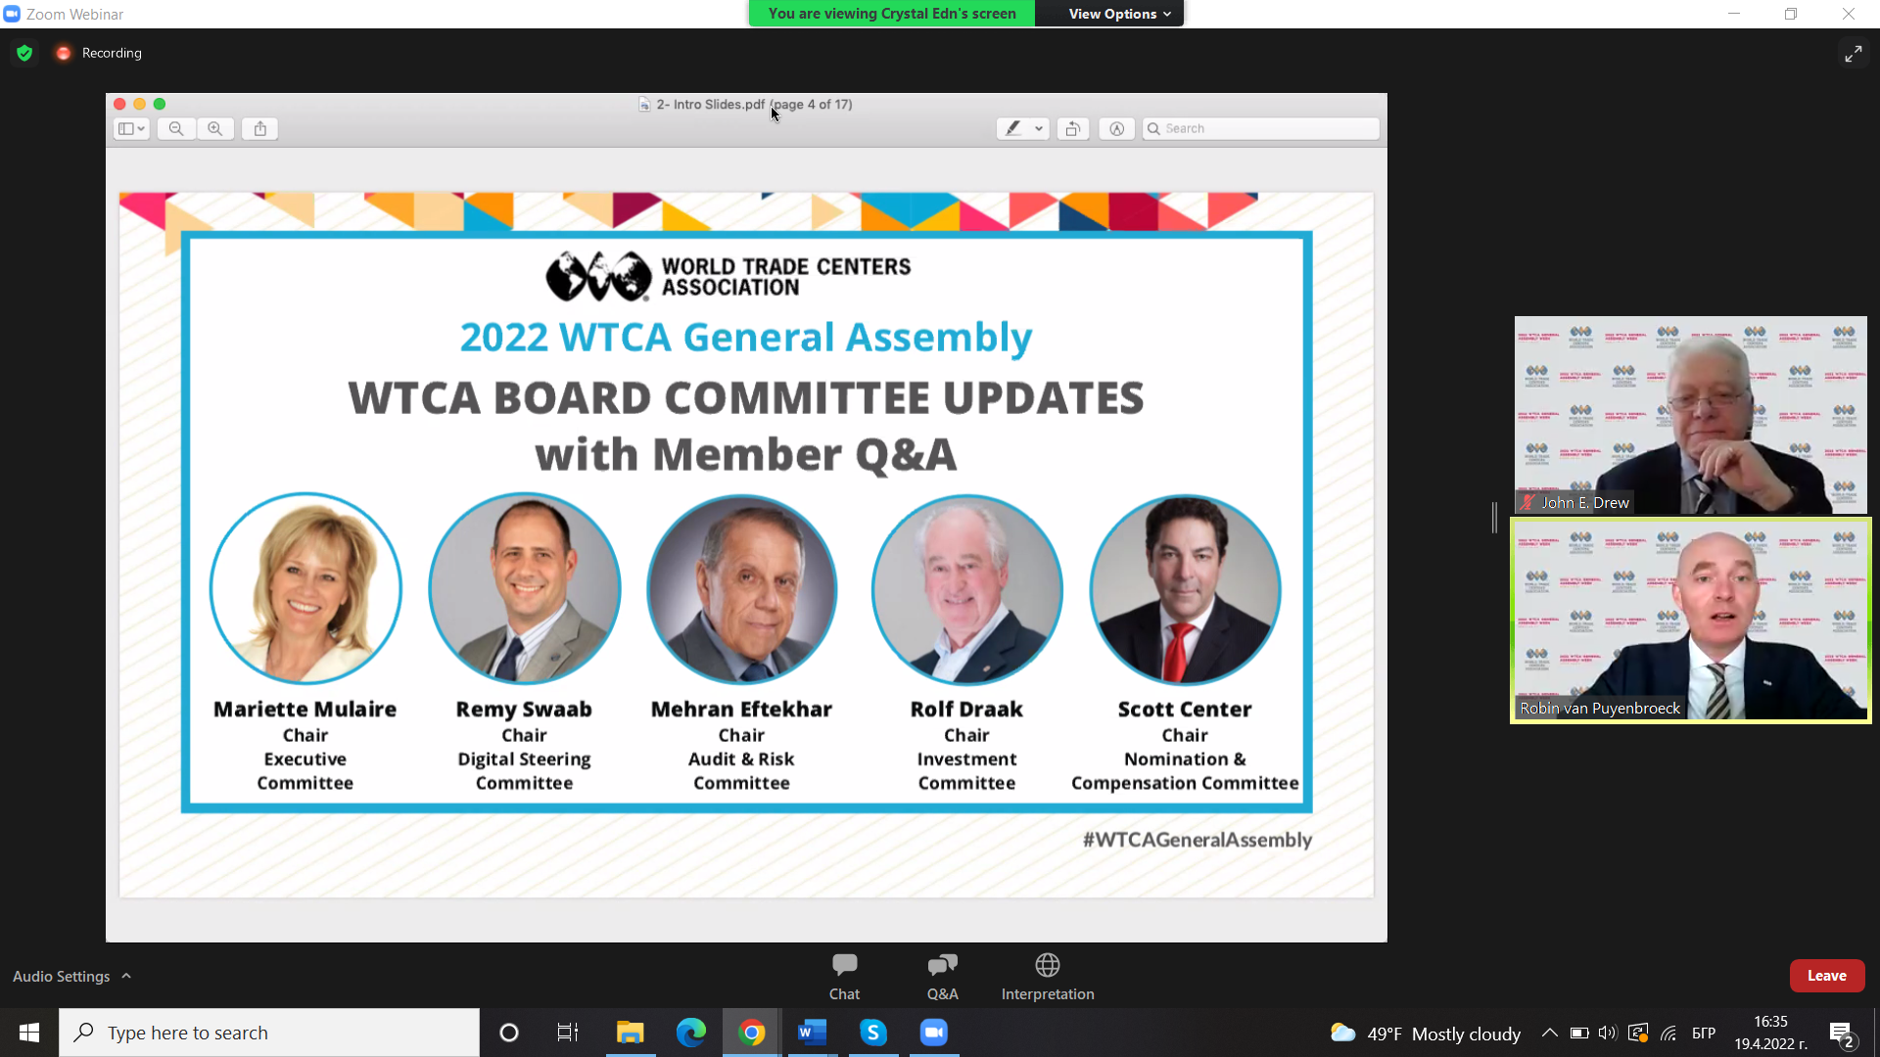1880x1057 pixels.
Task: Open Microsoft Word from taskbar
Action: coord(813,1033)
